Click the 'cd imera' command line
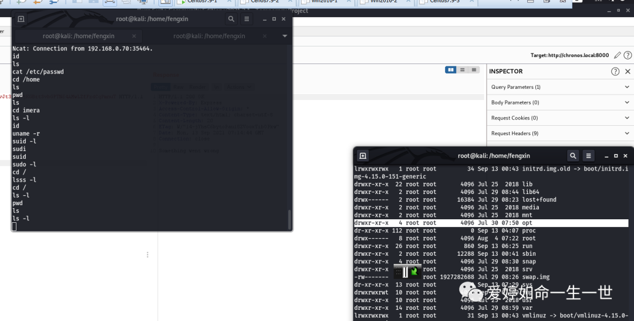634x321 pixels. [x=26, y=110]
